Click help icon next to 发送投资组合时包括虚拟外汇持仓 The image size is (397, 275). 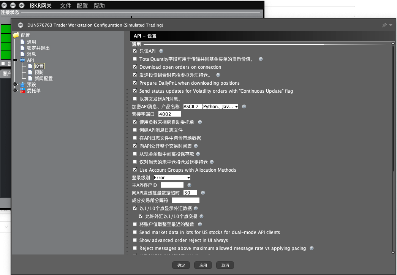[218, 75]
